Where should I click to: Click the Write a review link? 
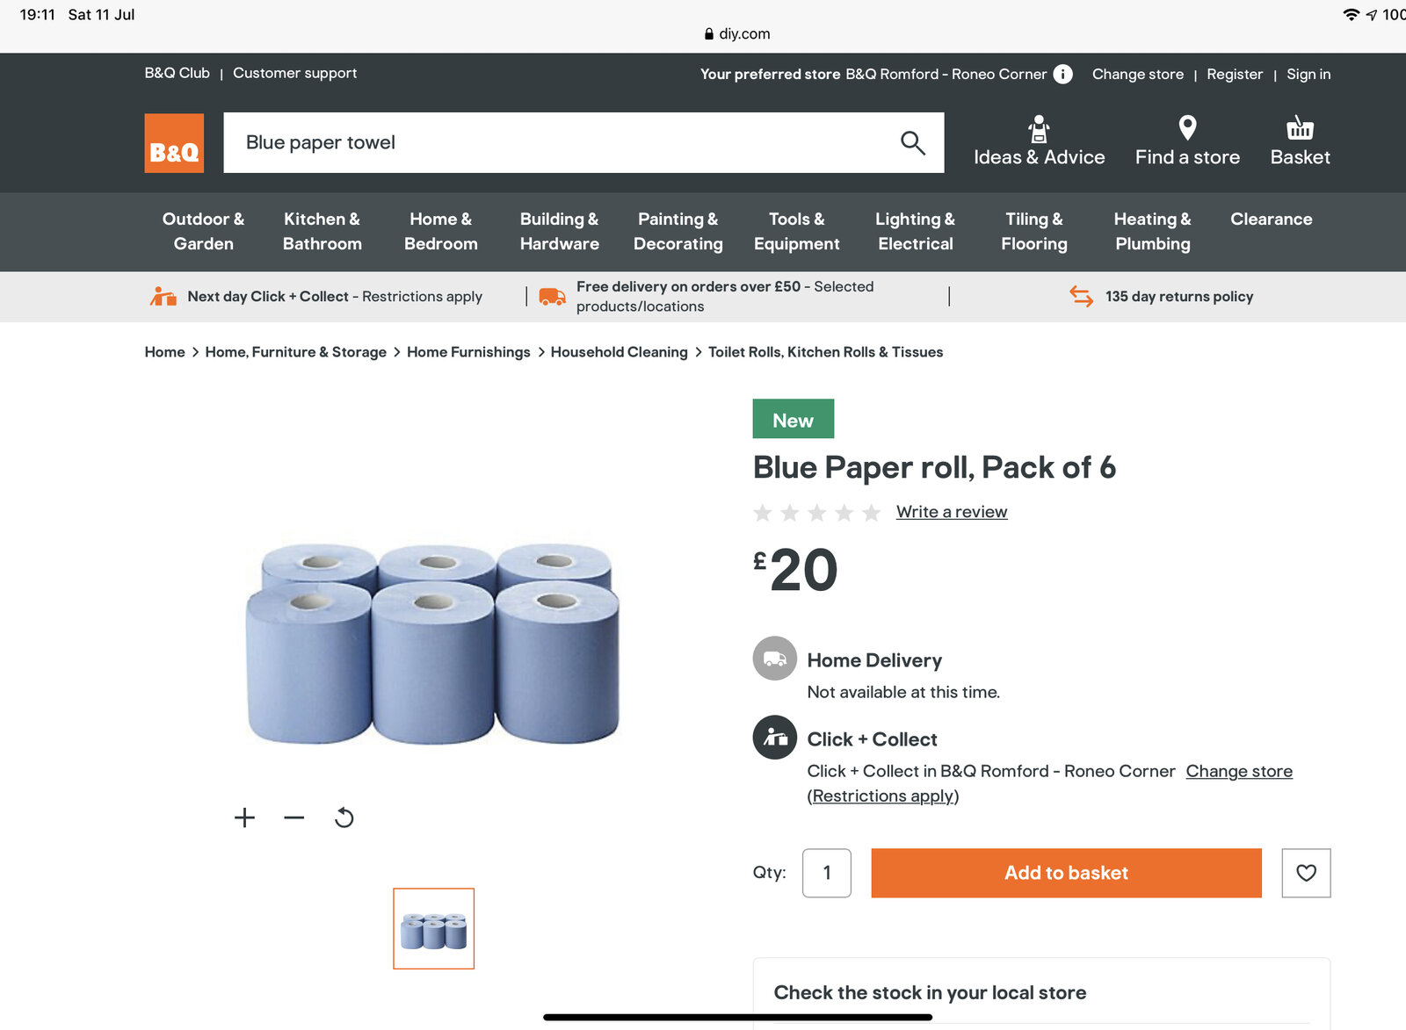[x=951, y=512]
